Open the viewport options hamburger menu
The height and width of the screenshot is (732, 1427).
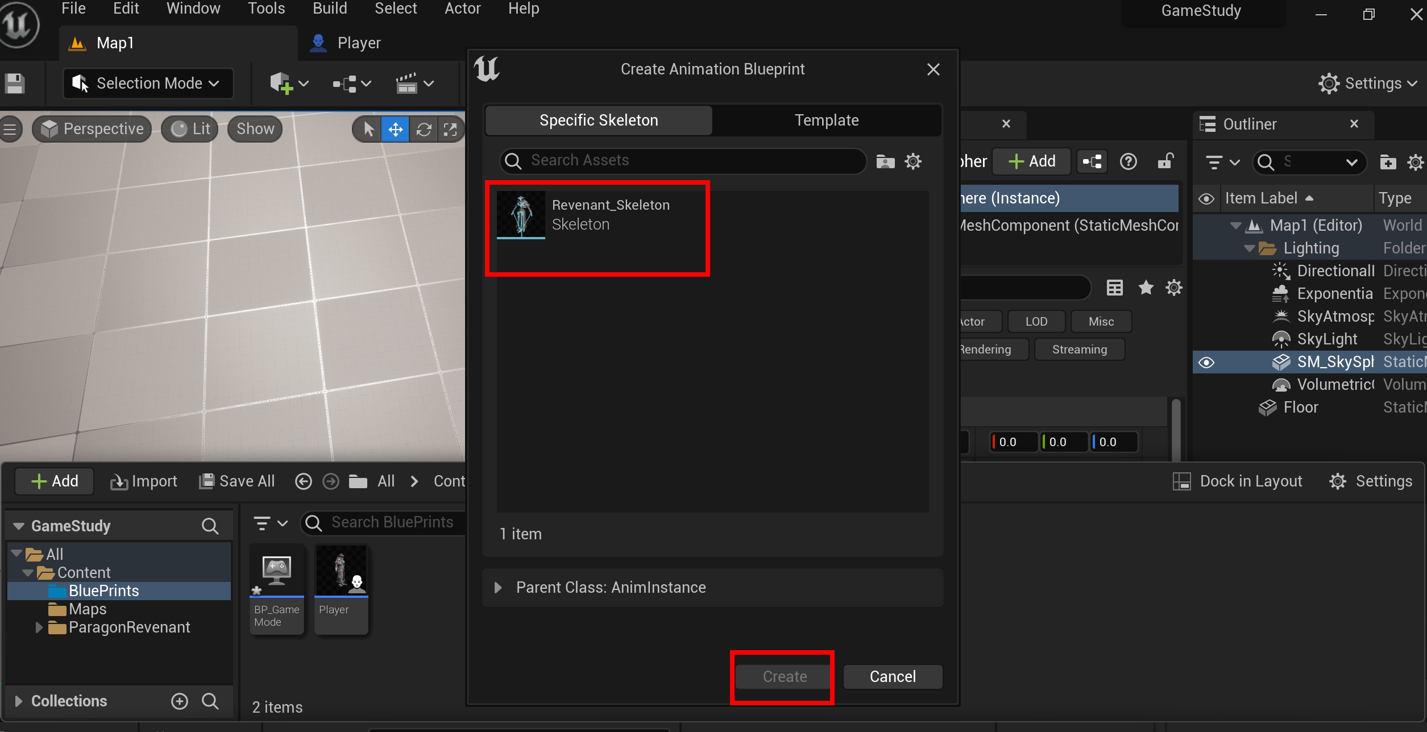(x=10, y=129)
